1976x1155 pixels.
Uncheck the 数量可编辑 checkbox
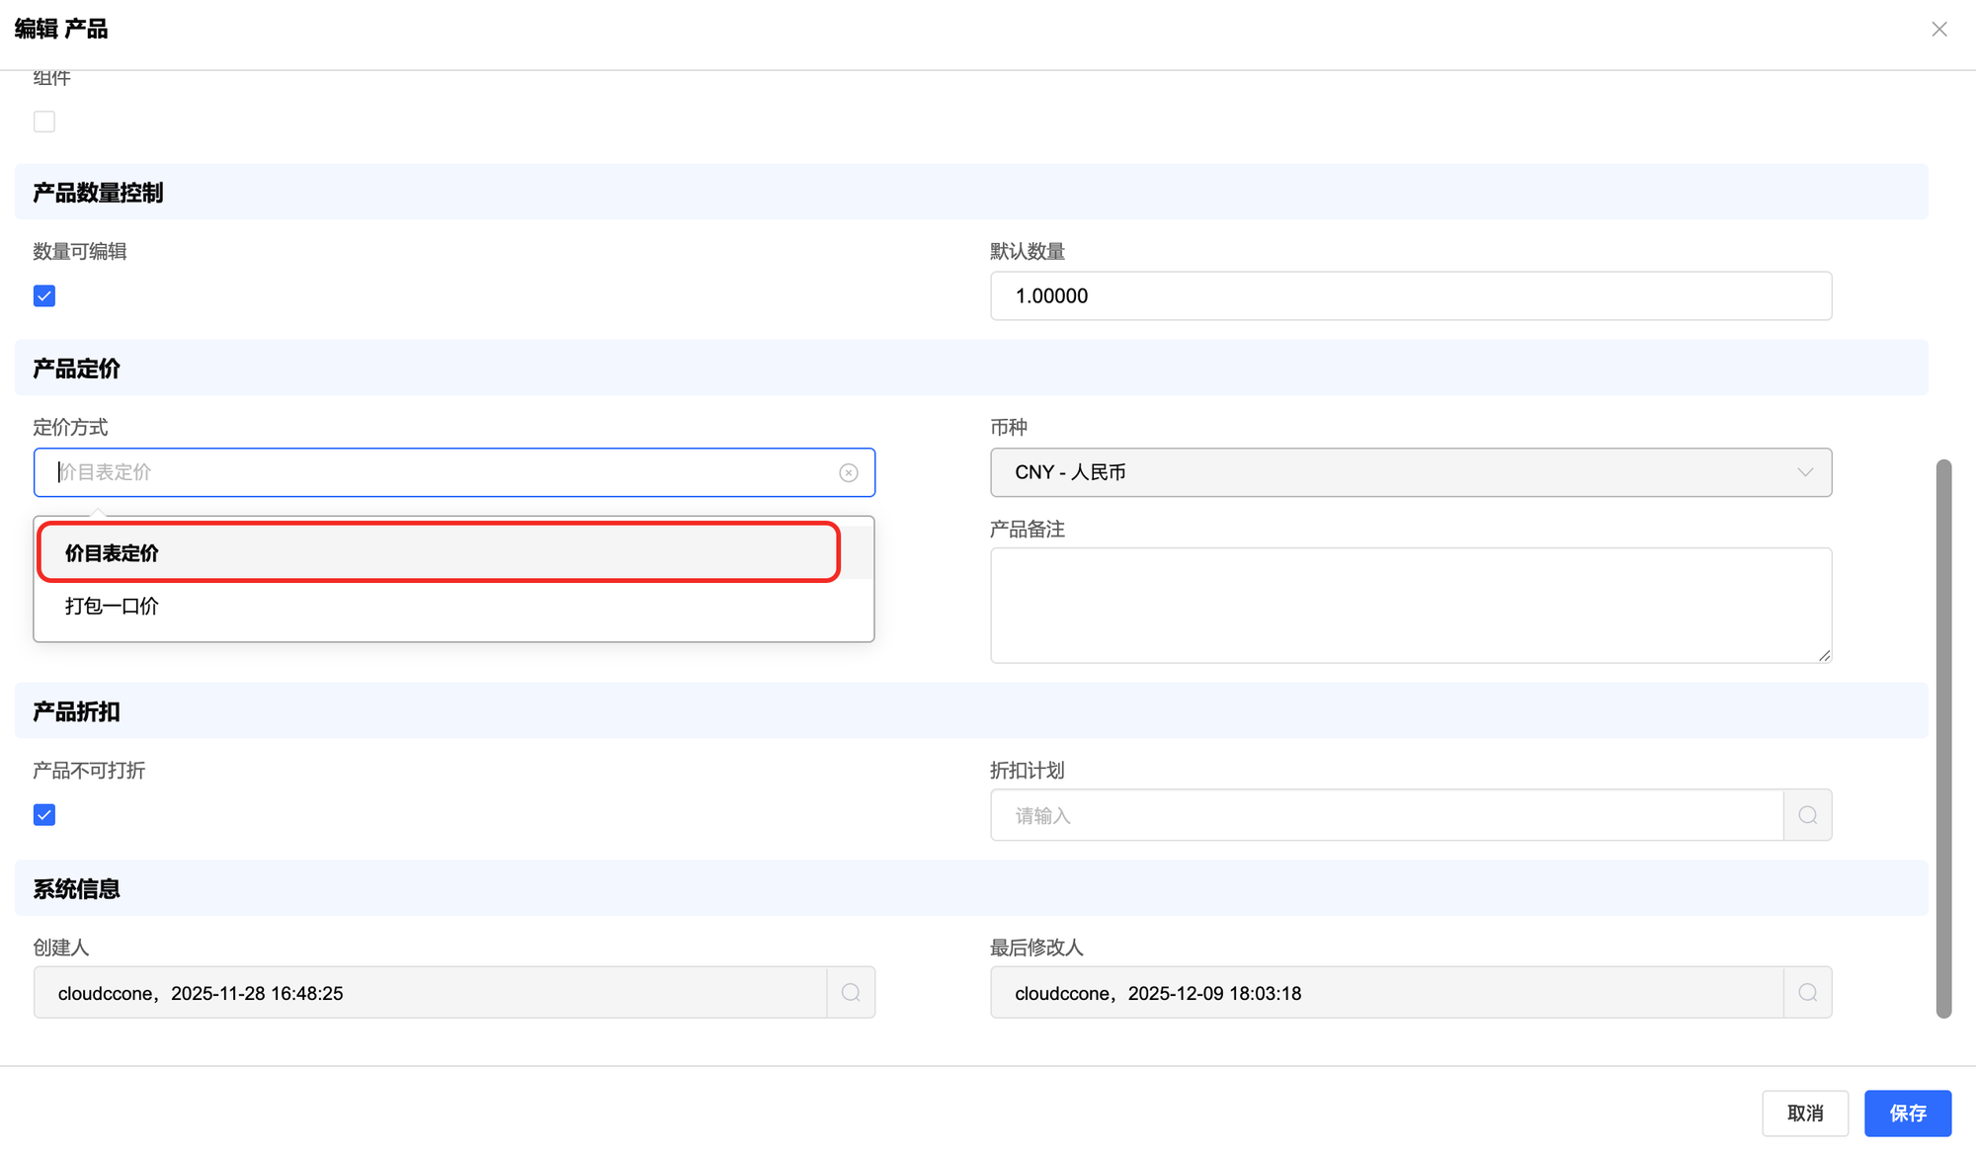[x=44, y=296]
